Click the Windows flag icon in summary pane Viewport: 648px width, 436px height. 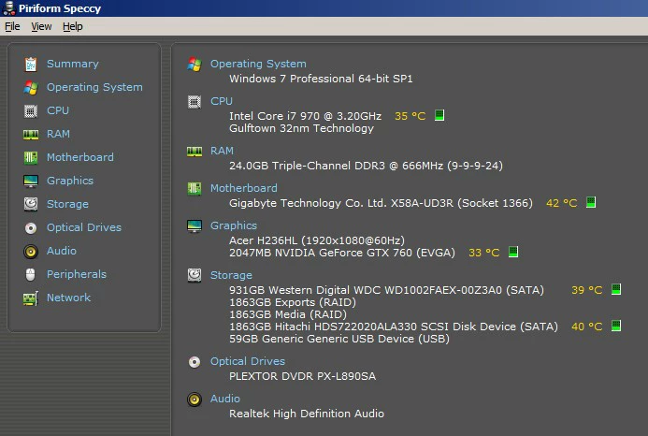point(194,65)
